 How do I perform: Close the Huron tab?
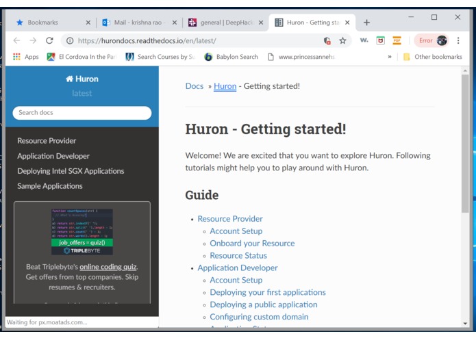coord(348,23)
